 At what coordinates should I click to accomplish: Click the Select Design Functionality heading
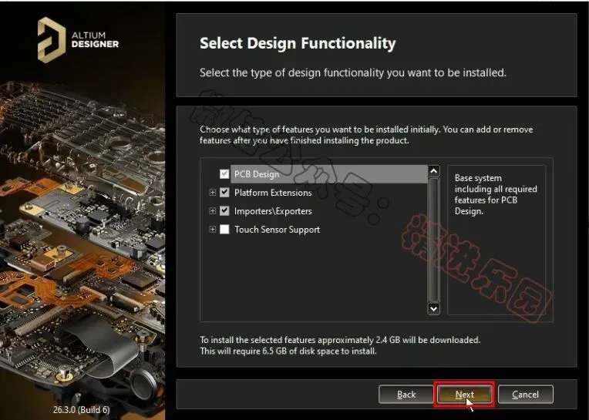click(x=298, y=43)
